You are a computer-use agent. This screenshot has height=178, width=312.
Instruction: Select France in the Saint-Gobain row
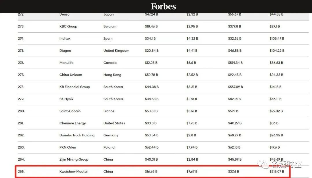[x=109, y=111]
